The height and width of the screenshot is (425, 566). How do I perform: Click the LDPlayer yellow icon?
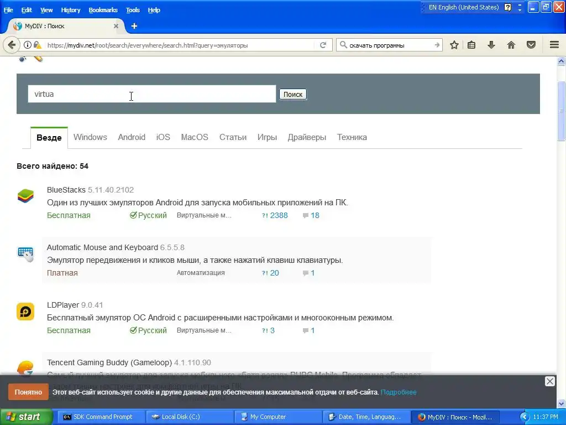click(x=25, y=312)
